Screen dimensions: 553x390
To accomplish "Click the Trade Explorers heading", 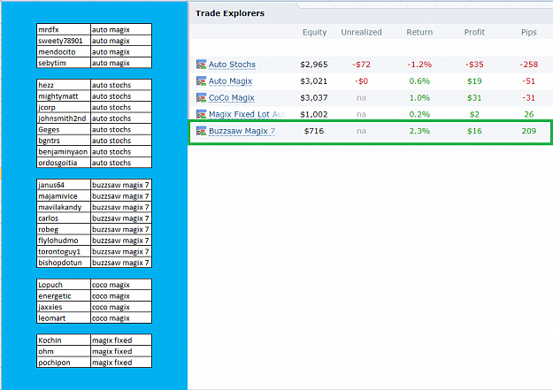I will (230, 13).
